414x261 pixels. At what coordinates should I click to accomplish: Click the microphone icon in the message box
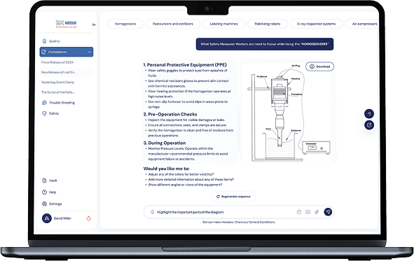coord(152,212)
